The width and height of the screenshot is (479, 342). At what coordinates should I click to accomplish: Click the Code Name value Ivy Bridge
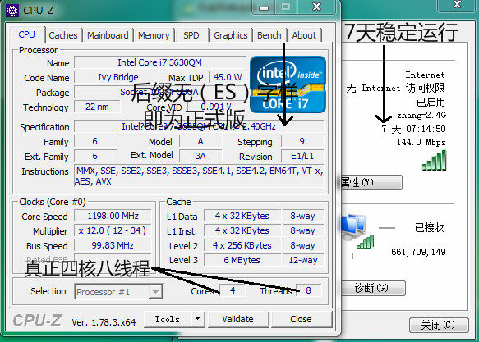(118, 77)
